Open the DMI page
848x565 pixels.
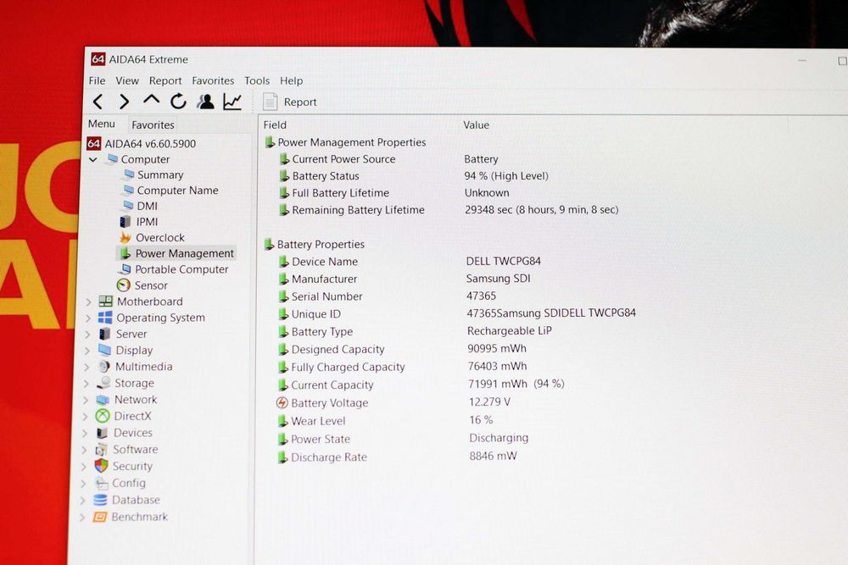(140, 206)
